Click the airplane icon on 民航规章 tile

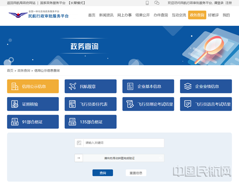click(x=72, y=86)
